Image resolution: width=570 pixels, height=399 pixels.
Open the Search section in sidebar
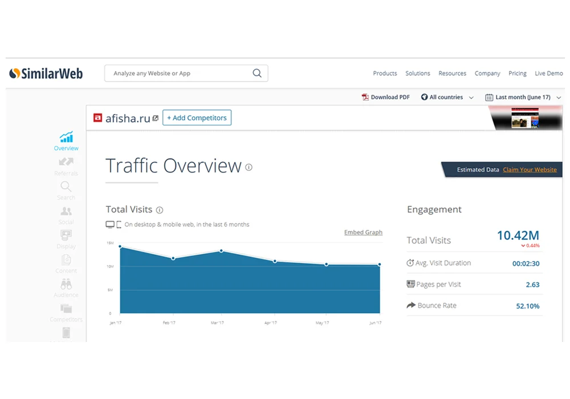click(66, 190)
